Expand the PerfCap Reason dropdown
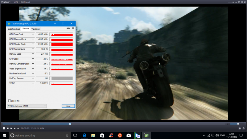 (x=33, y=78)
